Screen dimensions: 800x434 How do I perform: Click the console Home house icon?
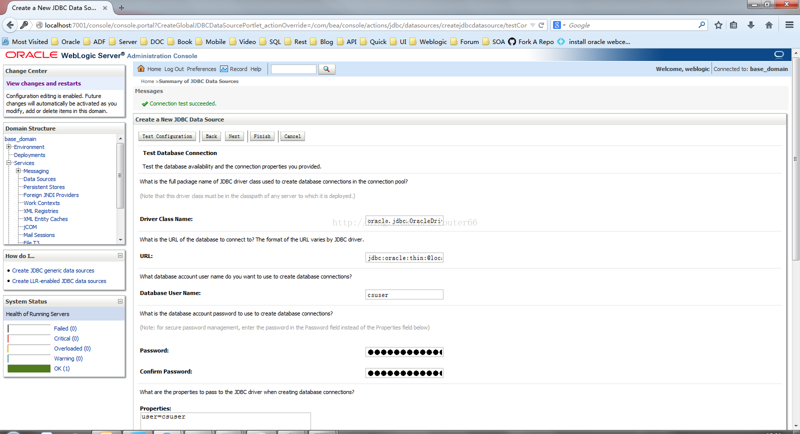[141, 68]
